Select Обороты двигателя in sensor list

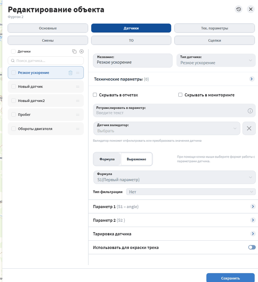tap(46, 129)
